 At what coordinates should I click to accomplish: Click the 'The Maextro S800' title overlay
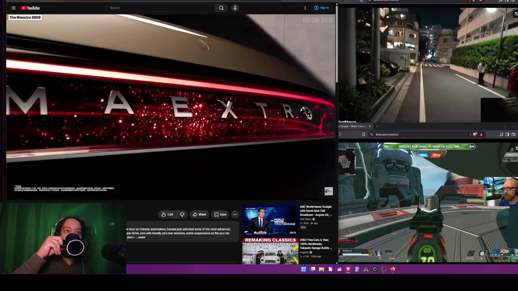[25, 17]
